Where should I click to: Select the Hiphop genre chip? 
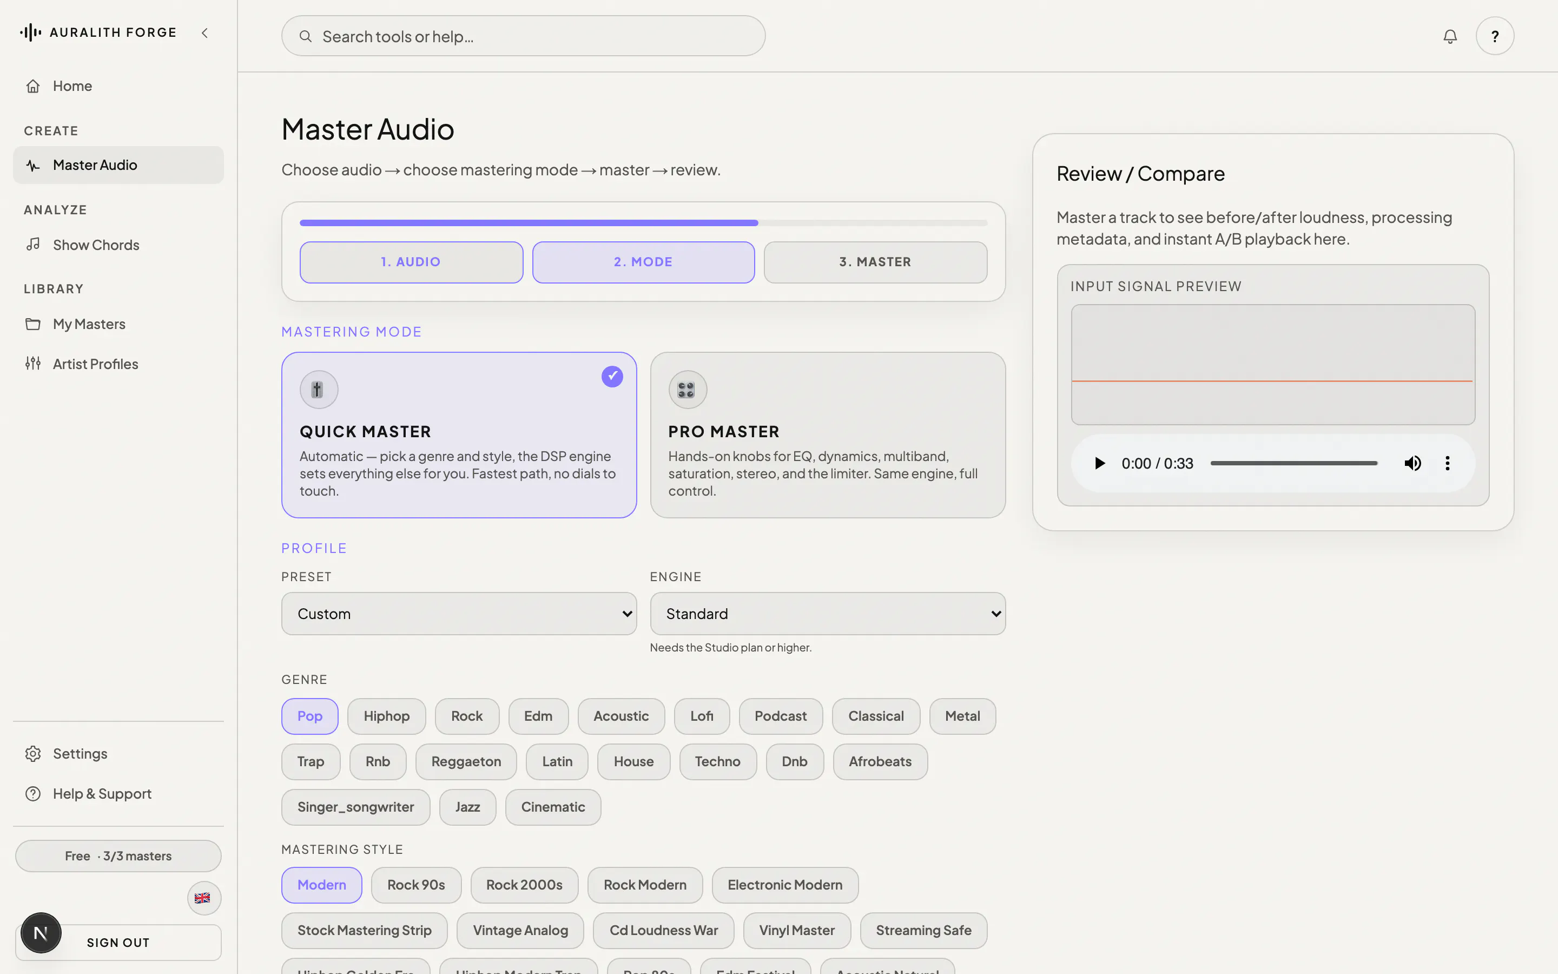(386, 716)
